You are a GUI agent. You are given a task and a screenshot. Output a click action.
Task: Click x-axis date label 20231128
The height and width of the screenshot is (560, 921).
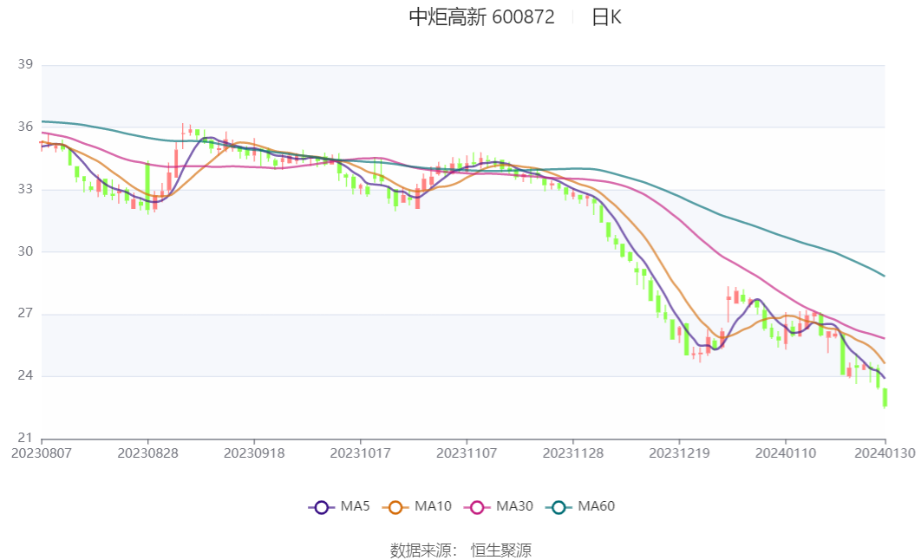coord(573,453)
